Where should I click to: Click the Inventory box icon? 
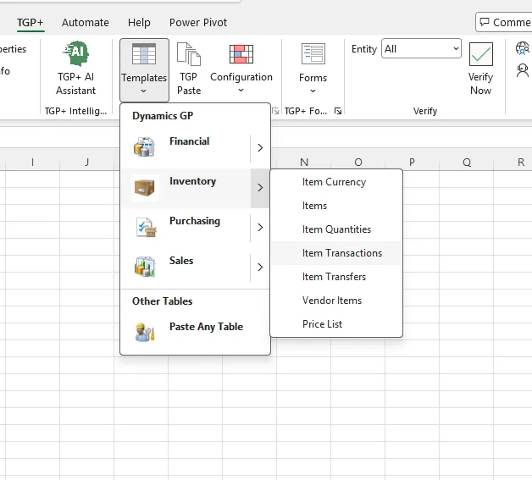coord(144,187)
